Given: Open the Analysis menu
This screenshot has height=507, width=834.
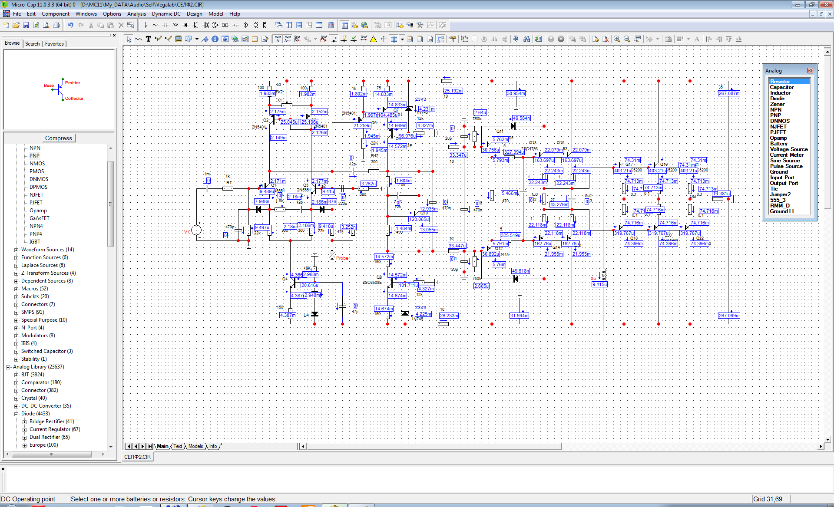Looking at the screenshot, I should 136,14.
